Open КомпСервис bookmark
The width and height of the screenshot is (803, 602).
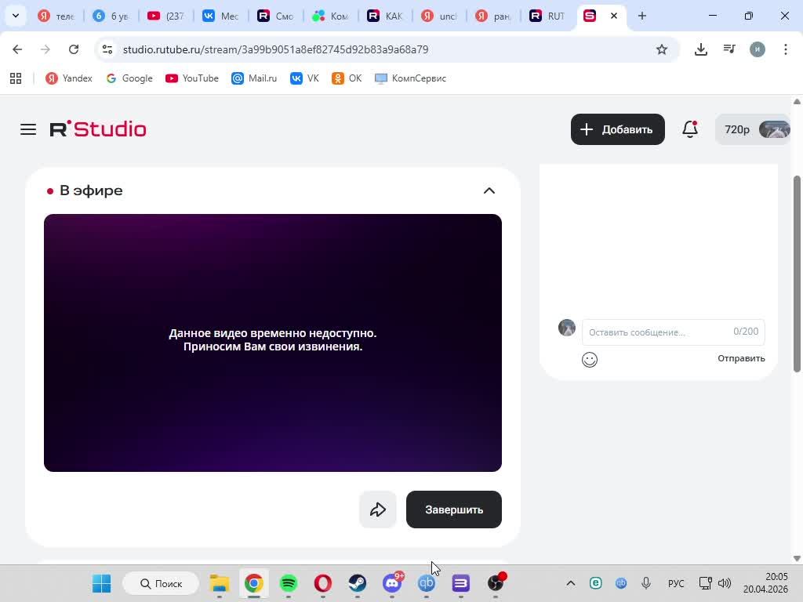click(x=411, y=78)
